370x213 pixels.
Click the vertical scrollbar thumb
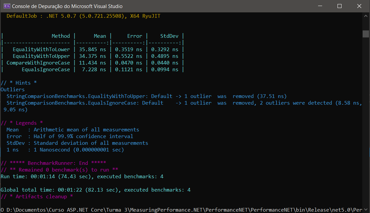click(x=366, y=34)
